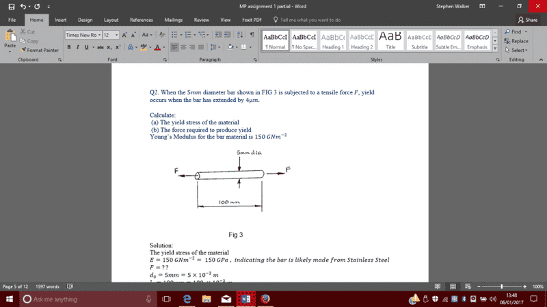The image size is (547, 307).
Task: Switch to the Layout tab
Action: 111,20
